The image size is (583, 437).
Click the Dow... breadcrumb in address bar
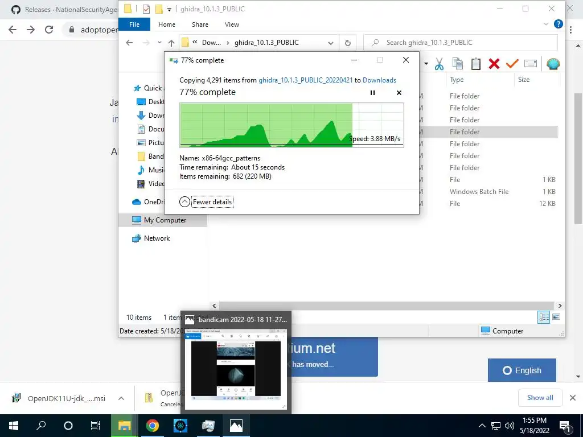(211, 43)
